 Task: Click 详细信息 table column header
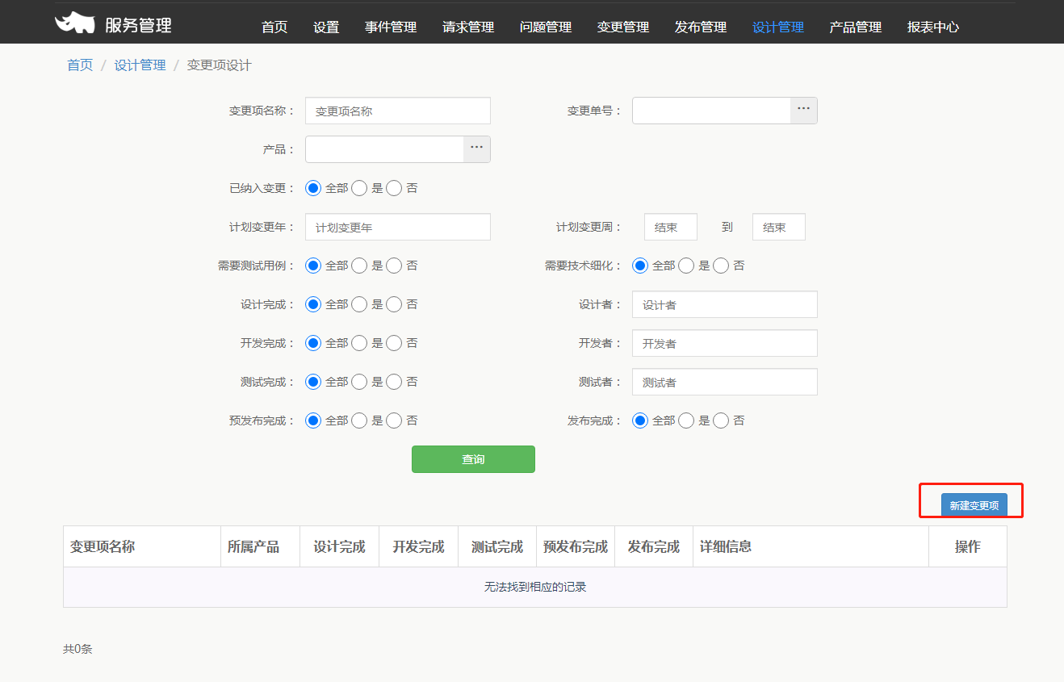point(811,546)
